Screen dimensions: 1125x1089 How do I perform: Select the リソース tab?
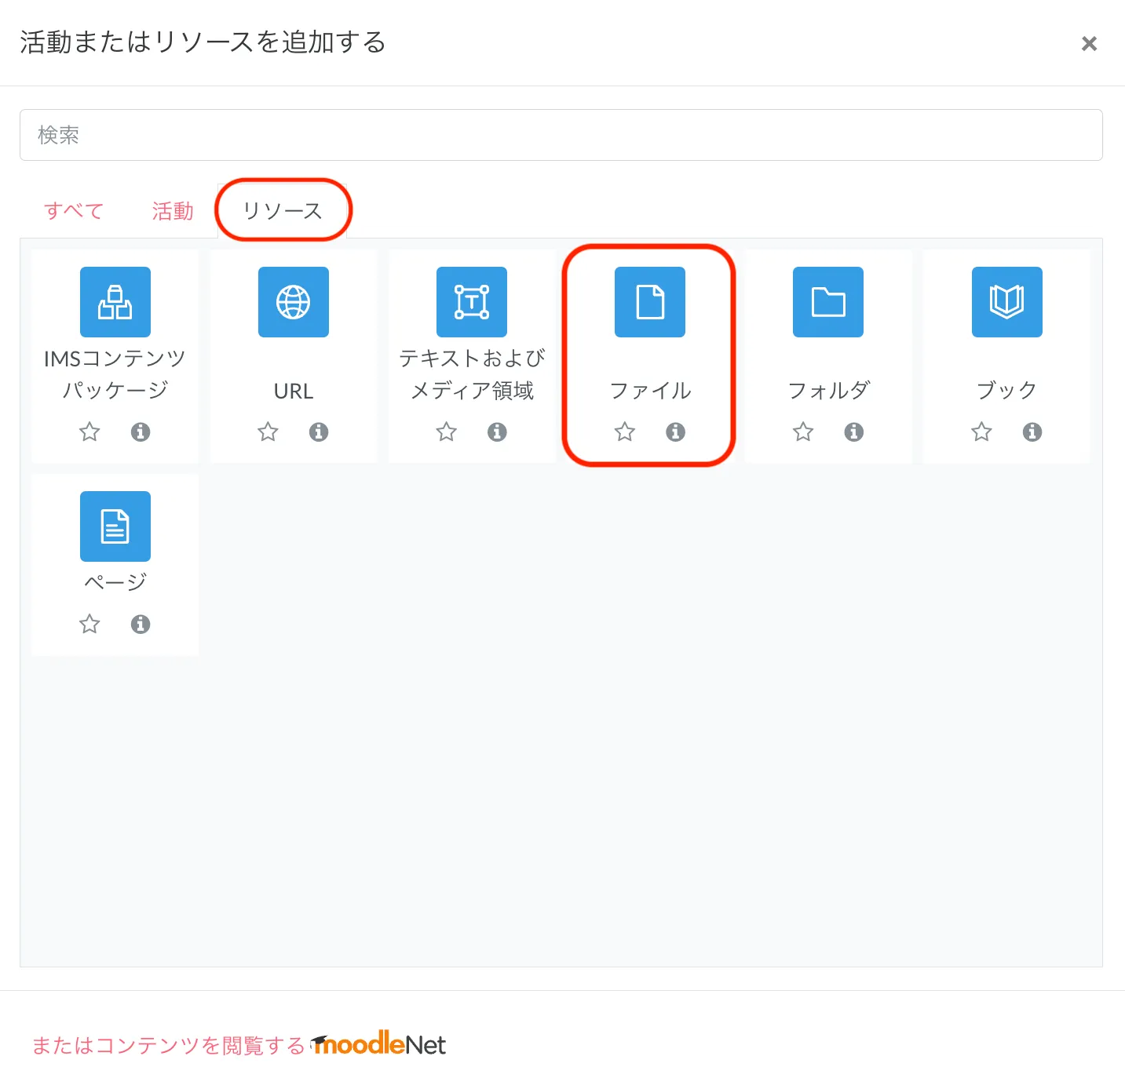[283, 211]
